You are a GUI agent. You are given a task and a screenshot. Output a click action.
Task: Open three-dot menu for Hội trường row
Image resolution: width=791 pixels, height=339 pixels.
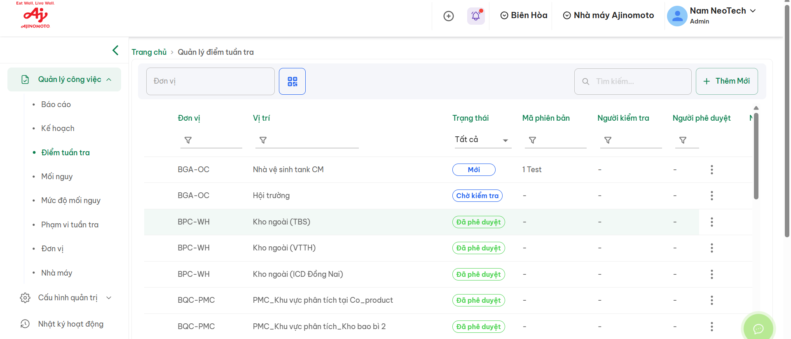(711, 196)
